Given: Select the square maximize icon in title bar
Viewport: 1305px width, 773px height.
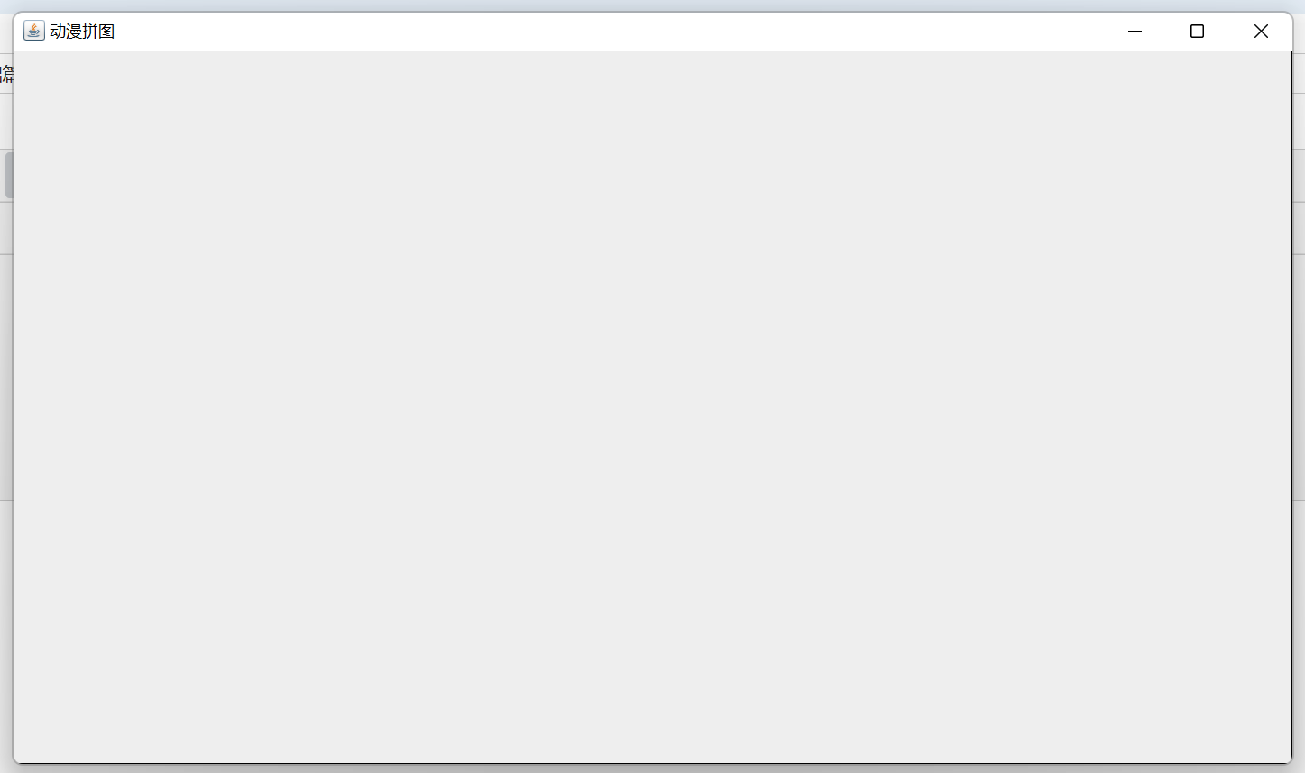Looking at the screenshot, I should tap(1198, 32).
